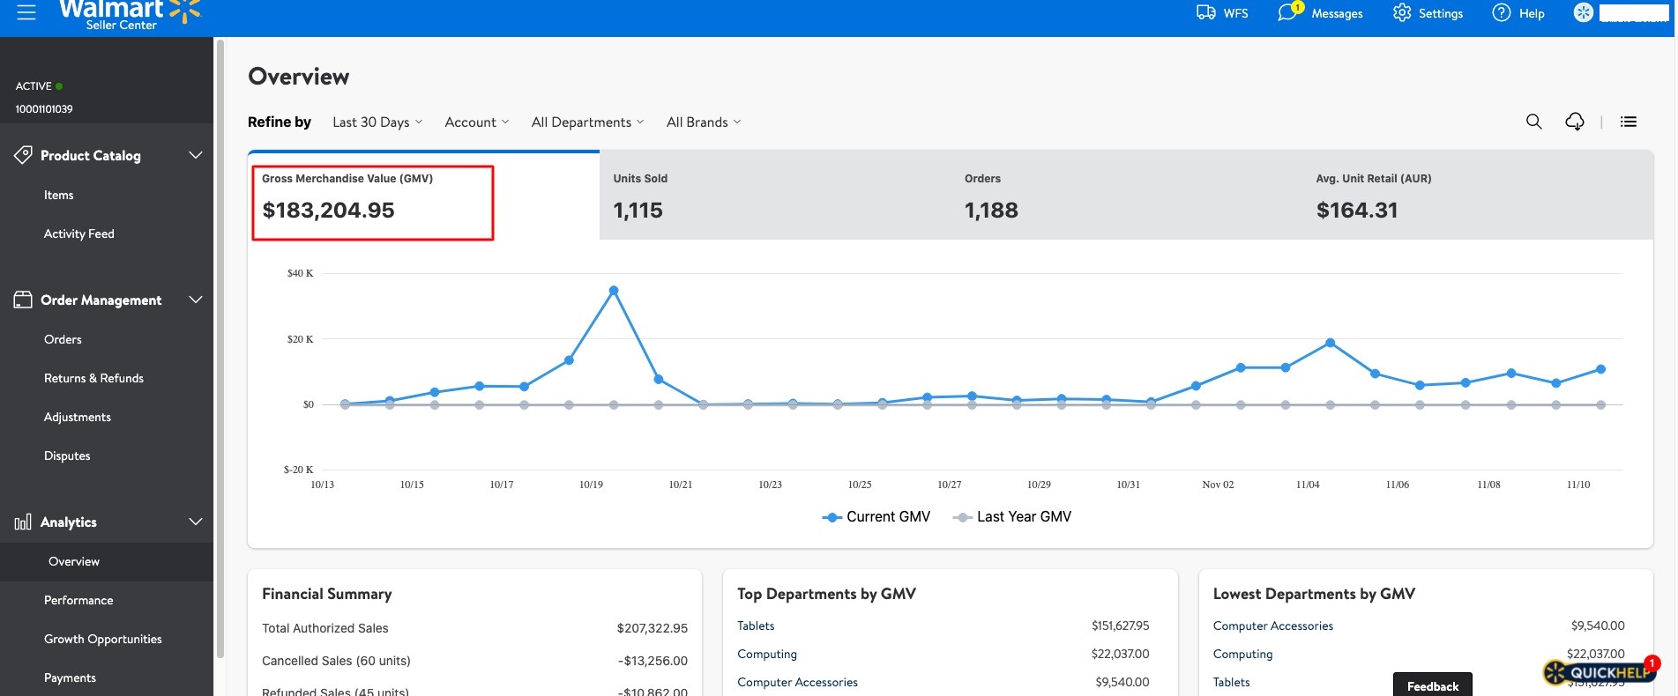Screen dimensions: 1678x696
Task: Click the Feedback button
Action: coord(1433,685)
